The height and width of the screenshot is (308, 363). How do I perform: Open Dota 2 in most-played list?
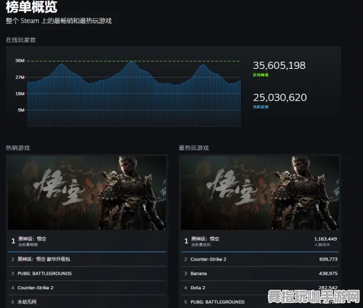[x=260, y=287]
